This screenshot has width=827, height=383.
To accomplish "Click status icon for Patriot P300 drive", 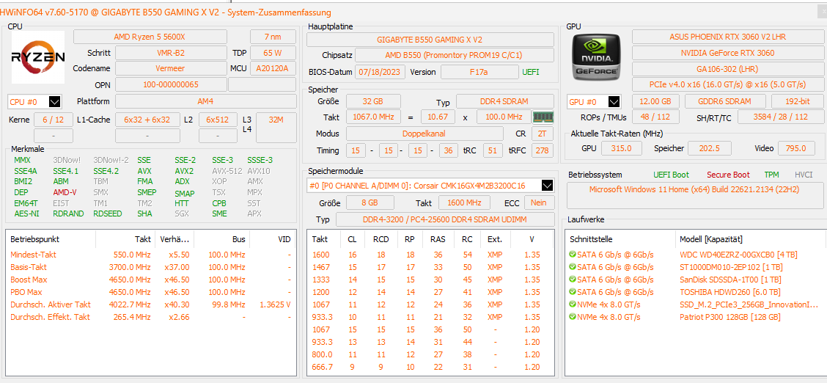I will [573, 317].
